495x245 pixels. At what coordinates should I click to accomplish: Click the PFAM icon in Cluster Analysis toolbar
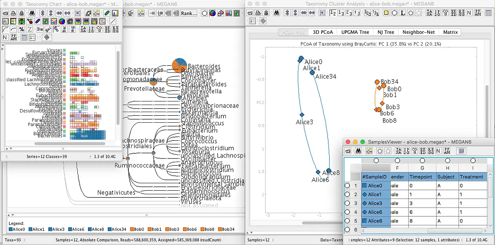coord(477,13)
